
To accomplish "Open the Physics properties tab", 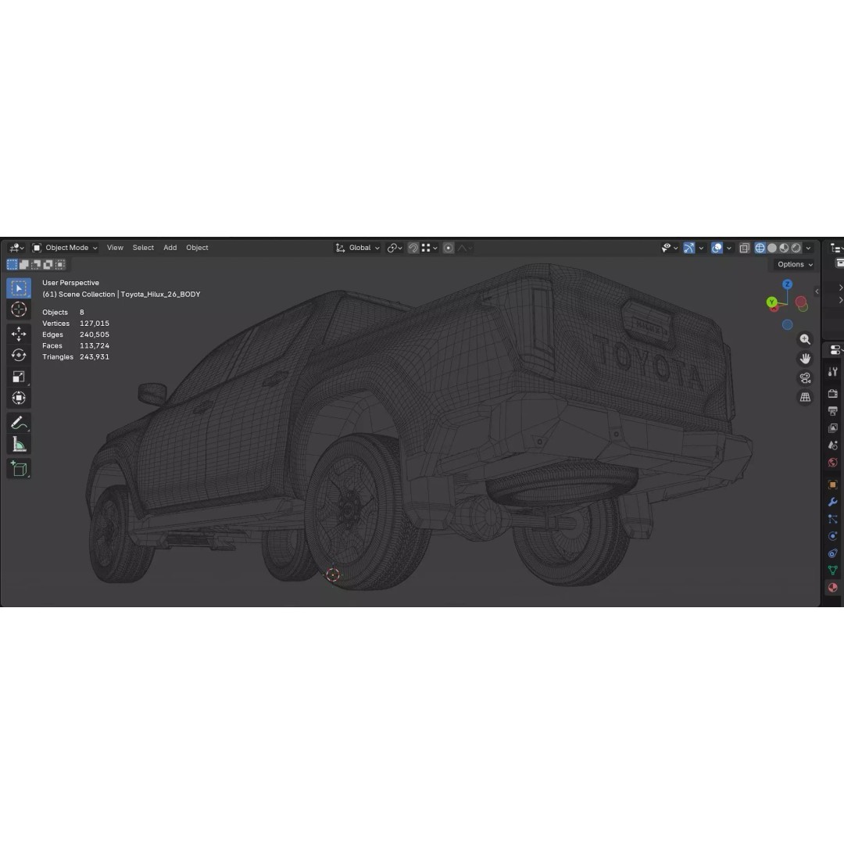I will click(833, 536).
